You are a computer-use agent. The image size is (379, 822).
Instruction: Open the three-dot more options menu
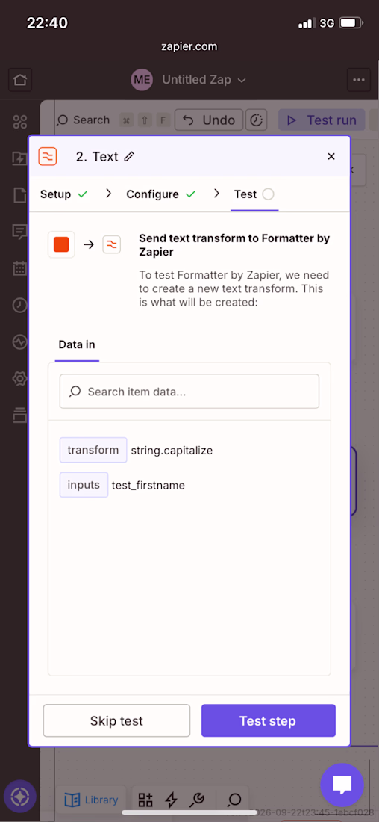click(x=359, y=80)
